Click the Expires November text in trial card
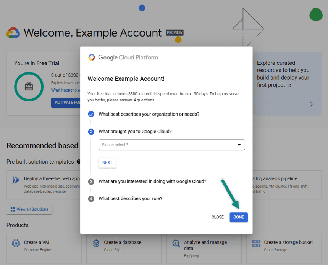 pos(66,83)
